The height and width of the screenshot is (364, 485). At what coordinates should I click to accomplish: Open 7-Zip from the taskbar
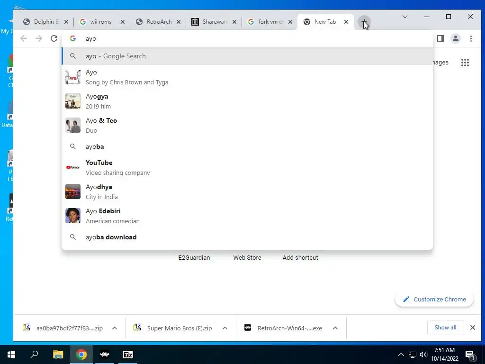128,355
